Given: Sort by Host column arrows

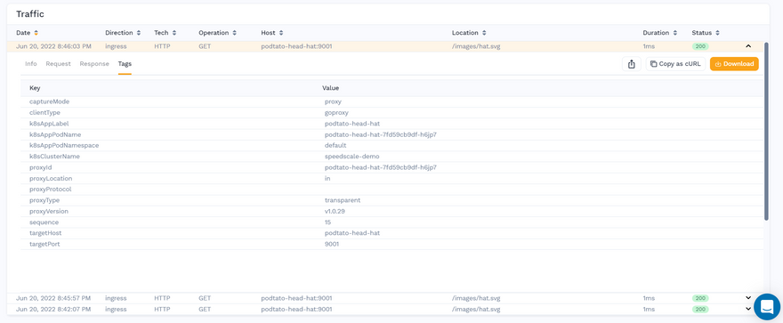Looking at the screenshot, I should click(281, 33).
